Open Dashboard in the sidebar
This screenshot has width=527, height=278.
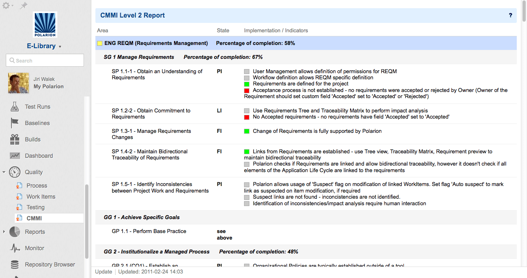point(39,156)
